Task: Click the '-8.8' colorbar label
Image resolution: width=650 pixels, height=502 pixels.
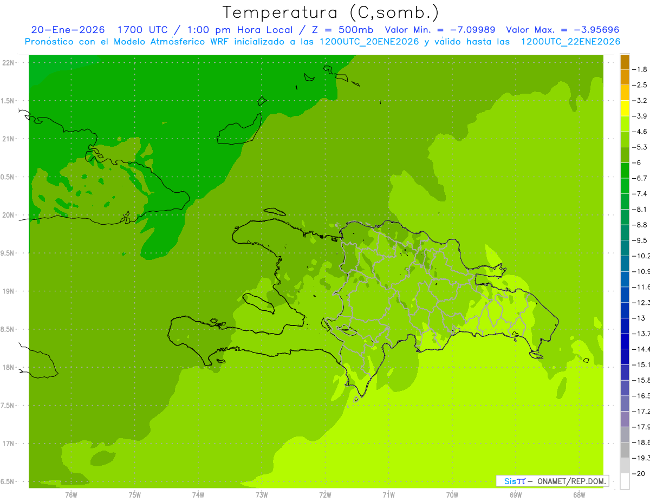Action: point(641,225)
